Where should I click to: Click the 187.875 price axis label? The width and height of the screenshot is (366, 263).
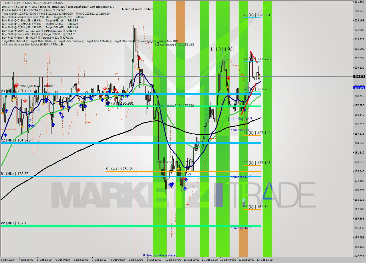[359, 134]
